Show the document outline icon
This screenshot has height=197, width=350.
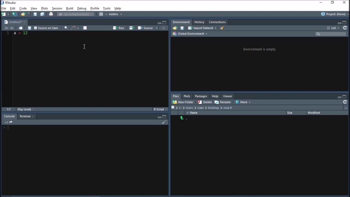click(164, 28)
